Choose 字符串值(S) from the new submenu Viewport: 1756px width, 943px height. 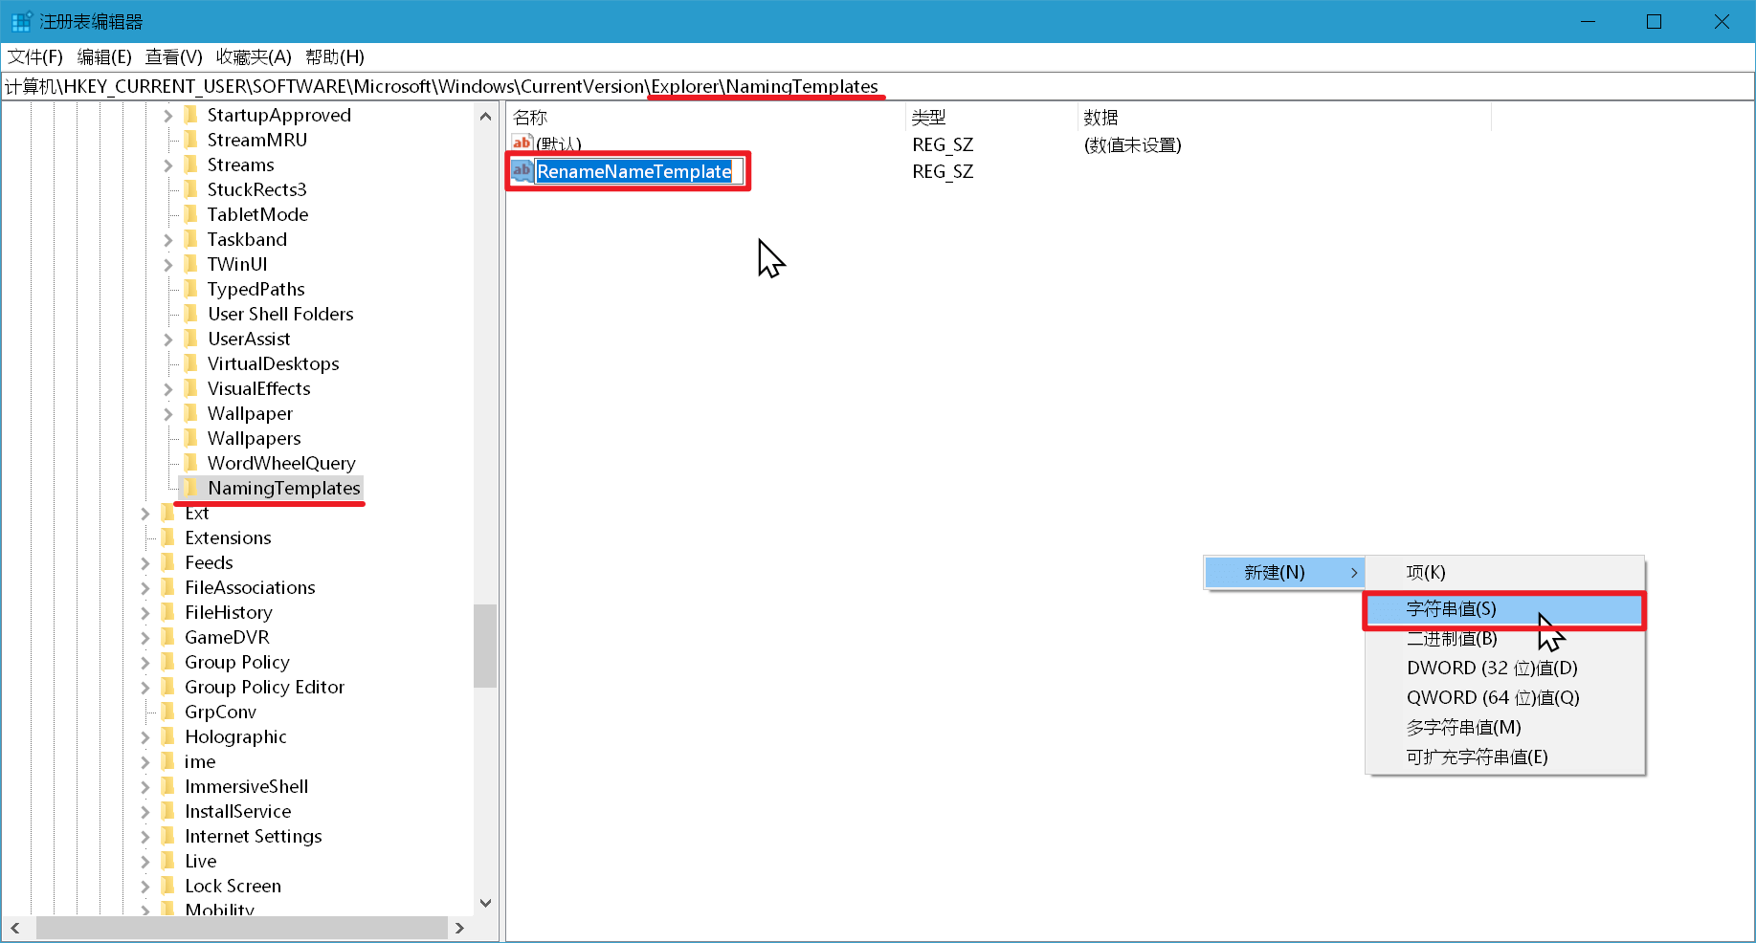coord(1451,609)
